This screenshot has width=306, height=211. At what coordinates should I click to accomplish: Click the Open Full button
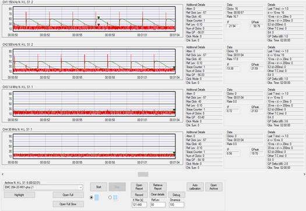(68, 195)
